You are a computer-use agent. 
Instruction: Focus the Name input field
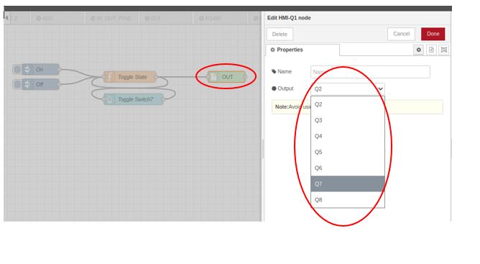[370, 72]
